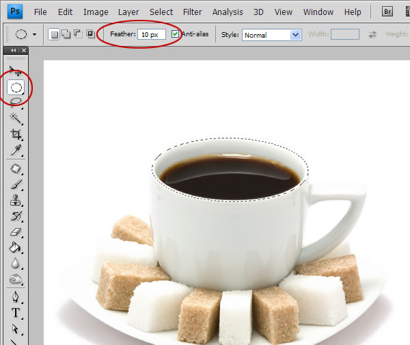410x345 pixels.
Task: Open the Image menu
Action: coord(96,12)
